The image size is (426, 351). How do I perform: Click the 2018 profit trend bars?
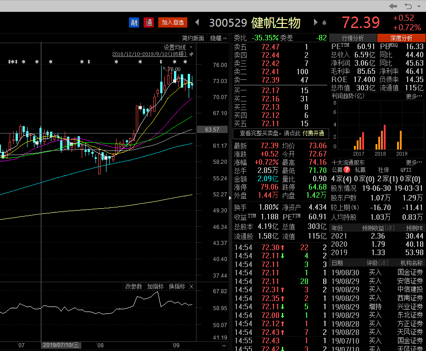point(381,137)
